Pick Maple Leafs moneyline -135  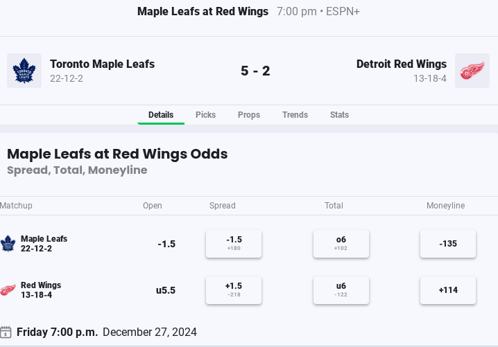tap(448, 244)
